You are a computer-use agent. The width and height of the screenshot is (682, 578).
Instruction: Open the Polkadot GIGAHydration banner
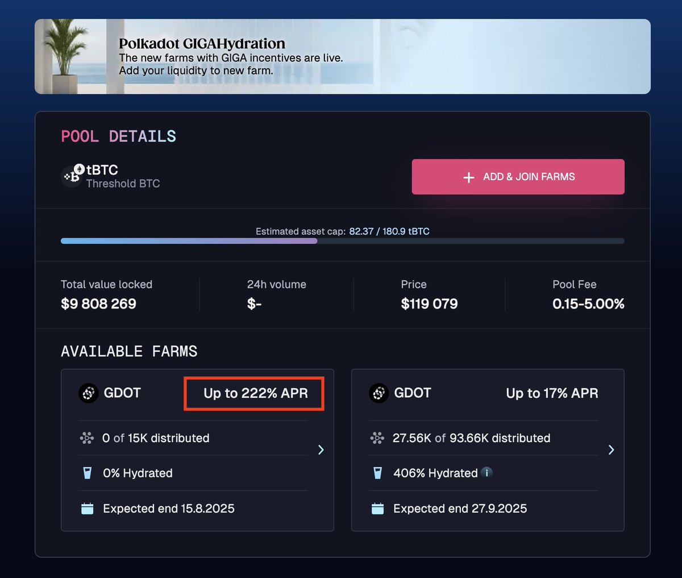tap(342, 57)
